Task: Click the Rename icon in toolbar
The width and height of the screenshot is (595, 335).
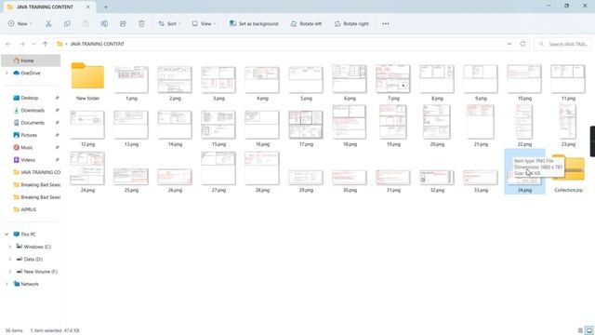Action: pyautogui.click(x=104, y=23)
